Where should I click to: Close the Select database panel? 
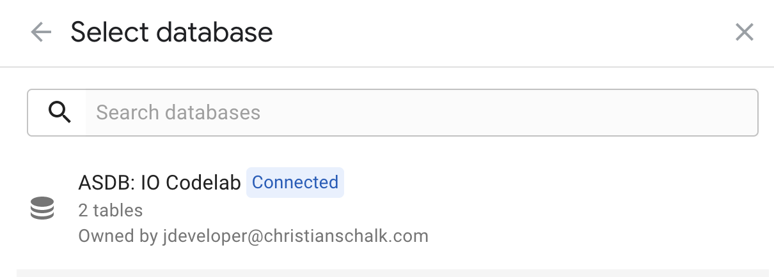(x=744, y=32)
